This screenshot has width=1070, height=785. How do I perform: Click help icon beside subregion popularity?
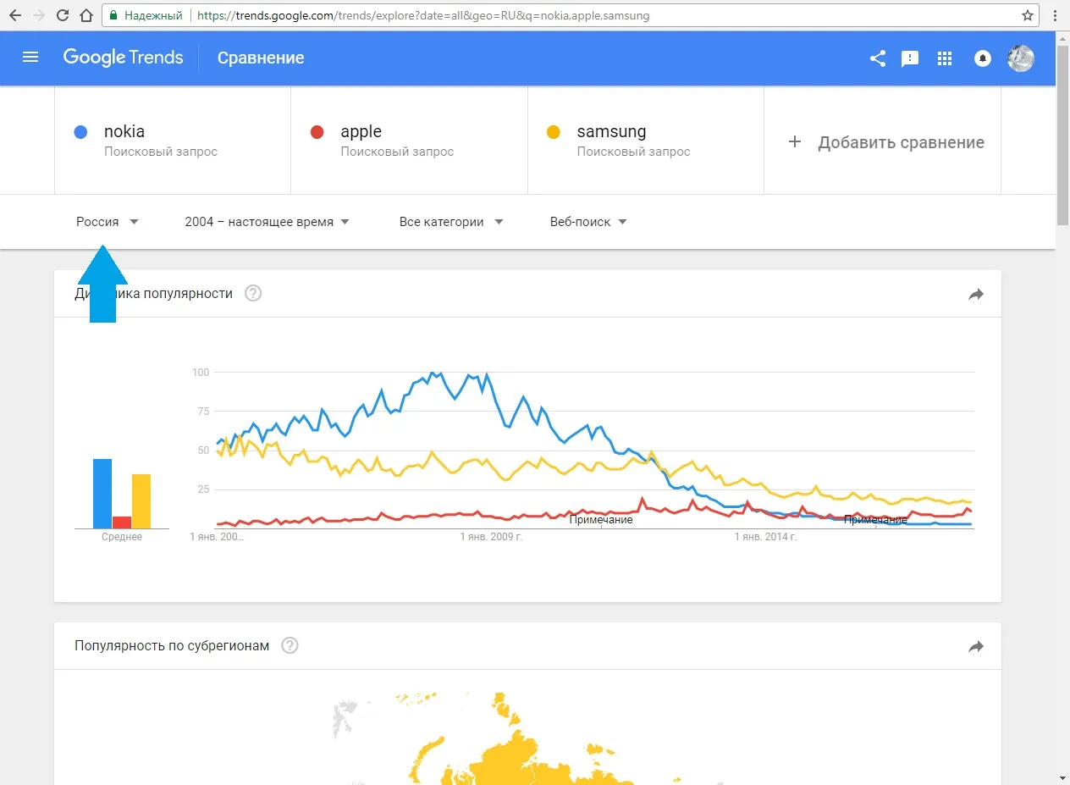coord(290,646)
